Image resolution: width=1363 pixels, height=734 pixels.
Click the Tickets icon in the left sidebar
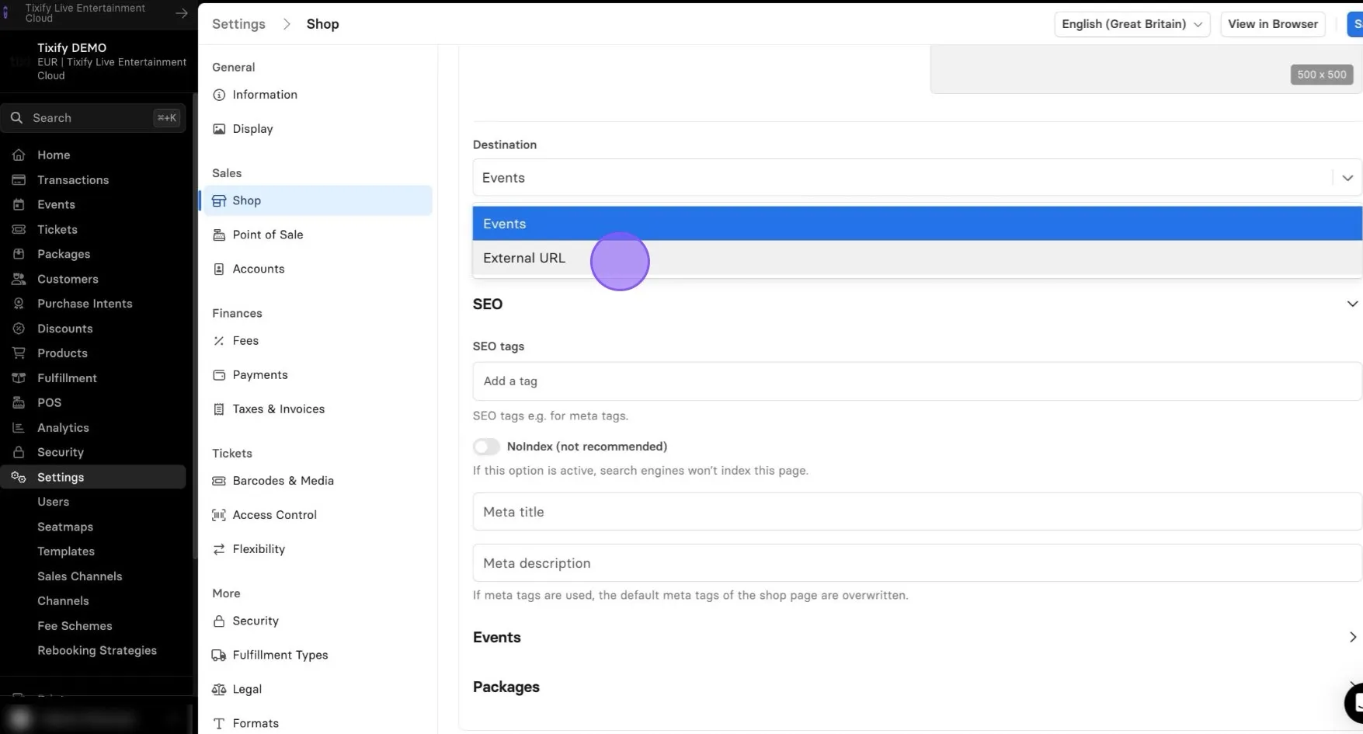pos(19,230)
